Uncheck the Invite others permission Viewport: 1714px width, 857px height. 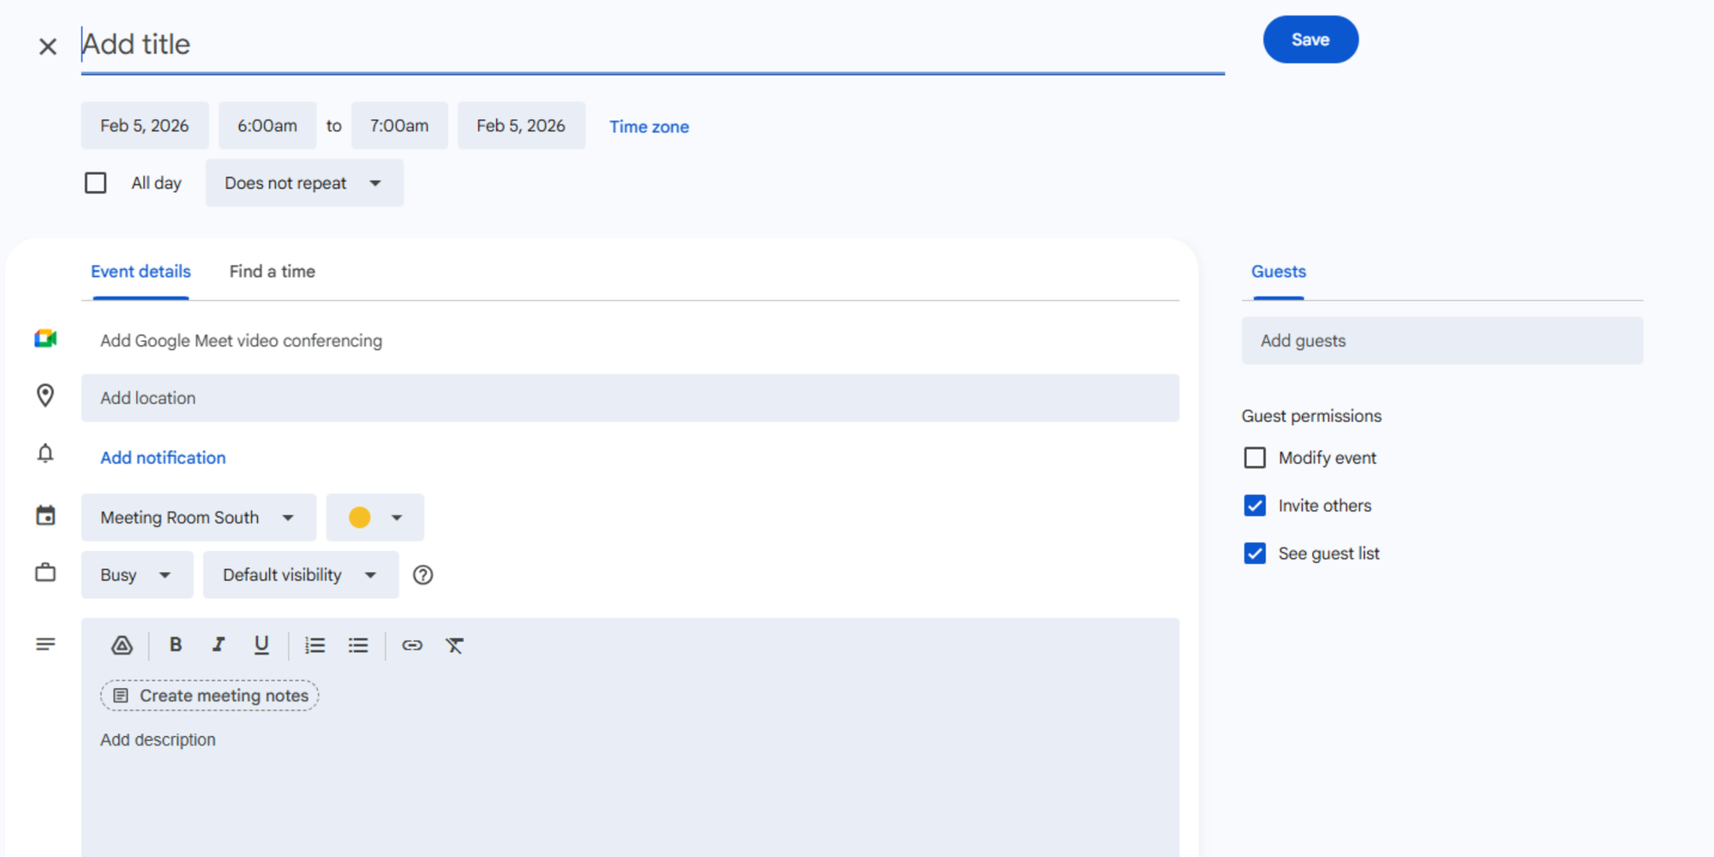(x=1255, y=506)
